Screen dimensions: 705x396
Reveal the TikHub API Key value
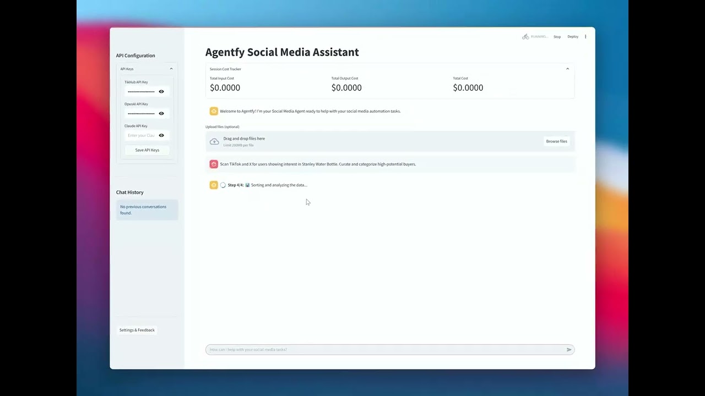tap(161, 91)
